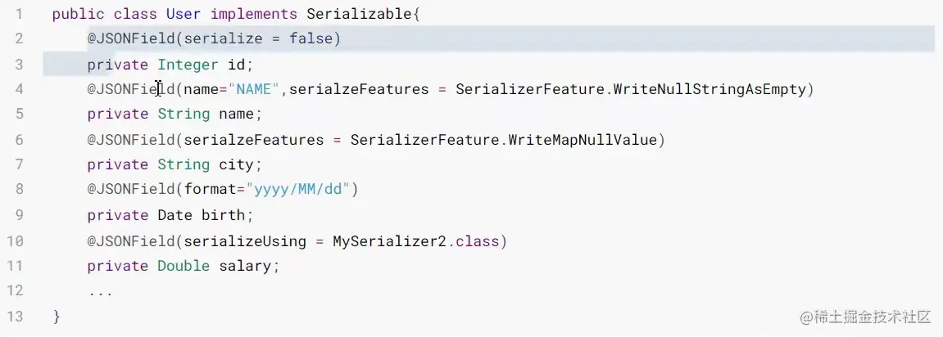Click the Double type keyword

coord(184,266)
